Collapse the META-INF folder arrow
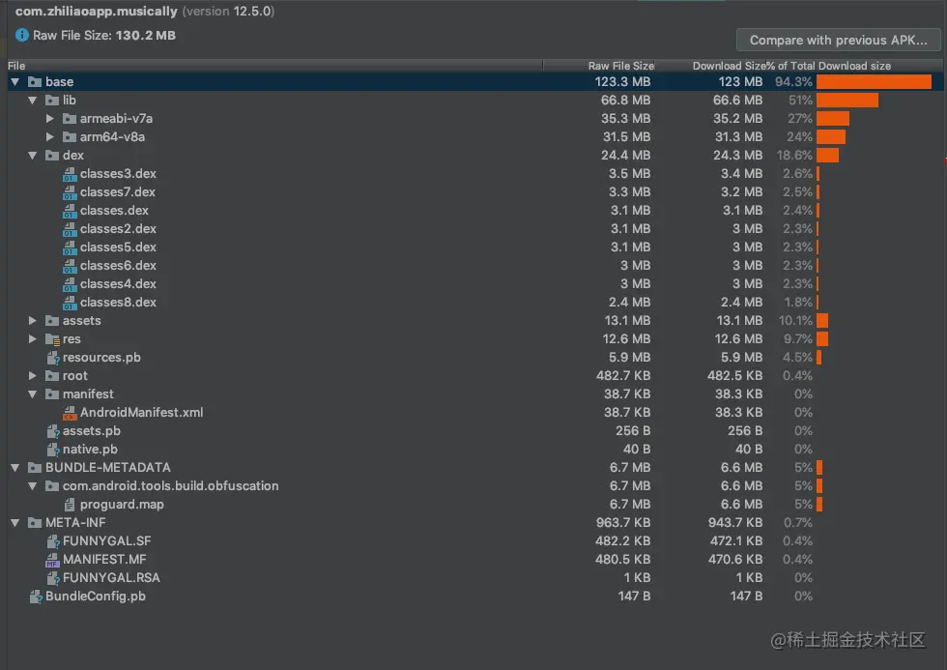Screen dimensions: 947x670 point(15,523)
